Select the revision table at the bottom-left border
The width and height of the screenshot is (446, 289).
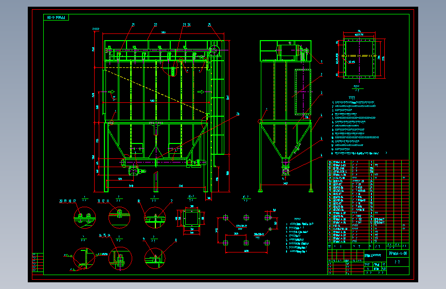[x=38, y=263]
